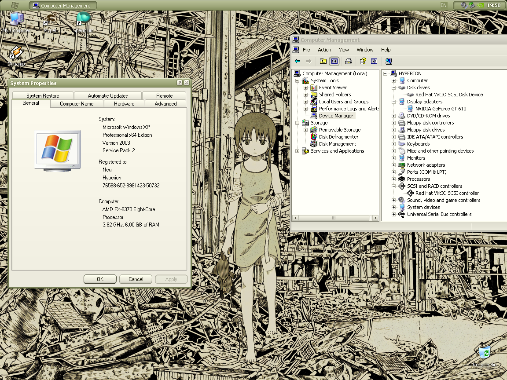Click the Back arrow in Computer Management toolbar

[x=298, y=61]
